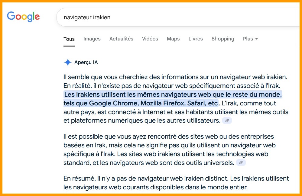This screenshot has height=196, width=302.
Task: Open the Shopping tab
Action: tap(223, 39)
